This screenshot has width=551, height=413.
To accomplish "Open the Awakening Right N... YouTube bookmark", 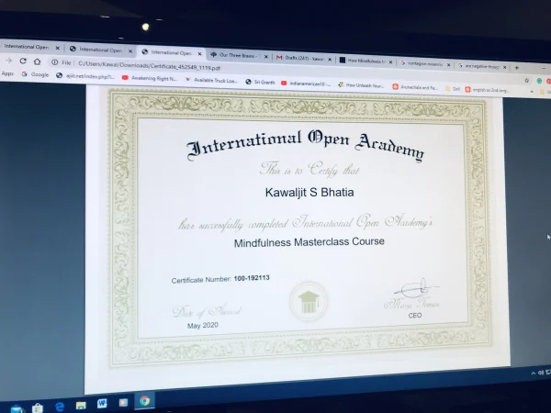I will 150,78.
